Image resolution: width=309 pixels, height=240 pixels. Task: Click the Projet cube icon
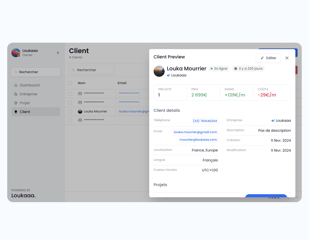16,103
